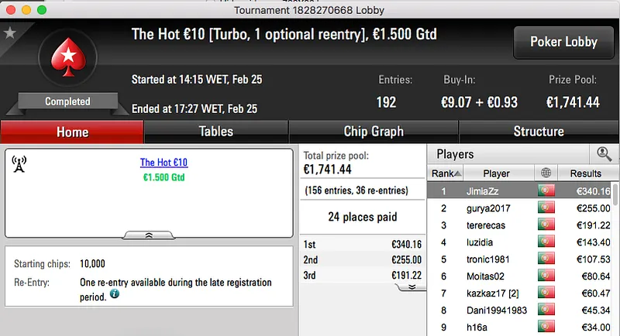Click the Poker Lobby button
Image resolution: width=620 pixels, height=336 pixels.
[x=562, y=42]
